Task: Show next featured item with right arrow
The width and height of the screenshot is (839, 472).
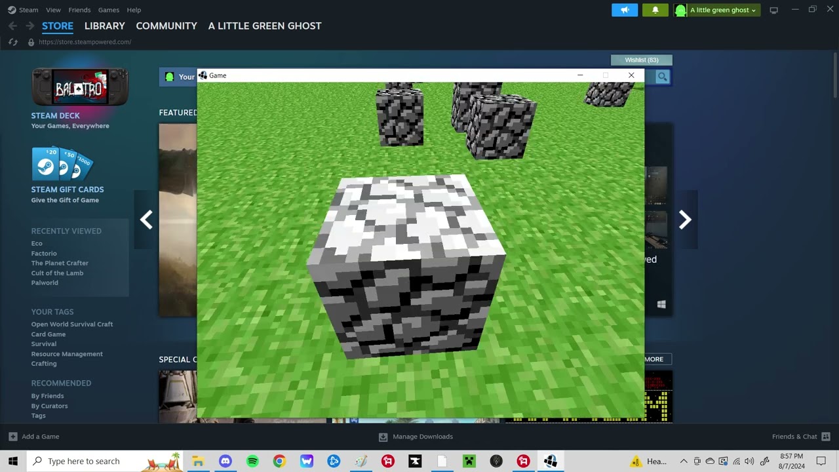Action: 685,220
